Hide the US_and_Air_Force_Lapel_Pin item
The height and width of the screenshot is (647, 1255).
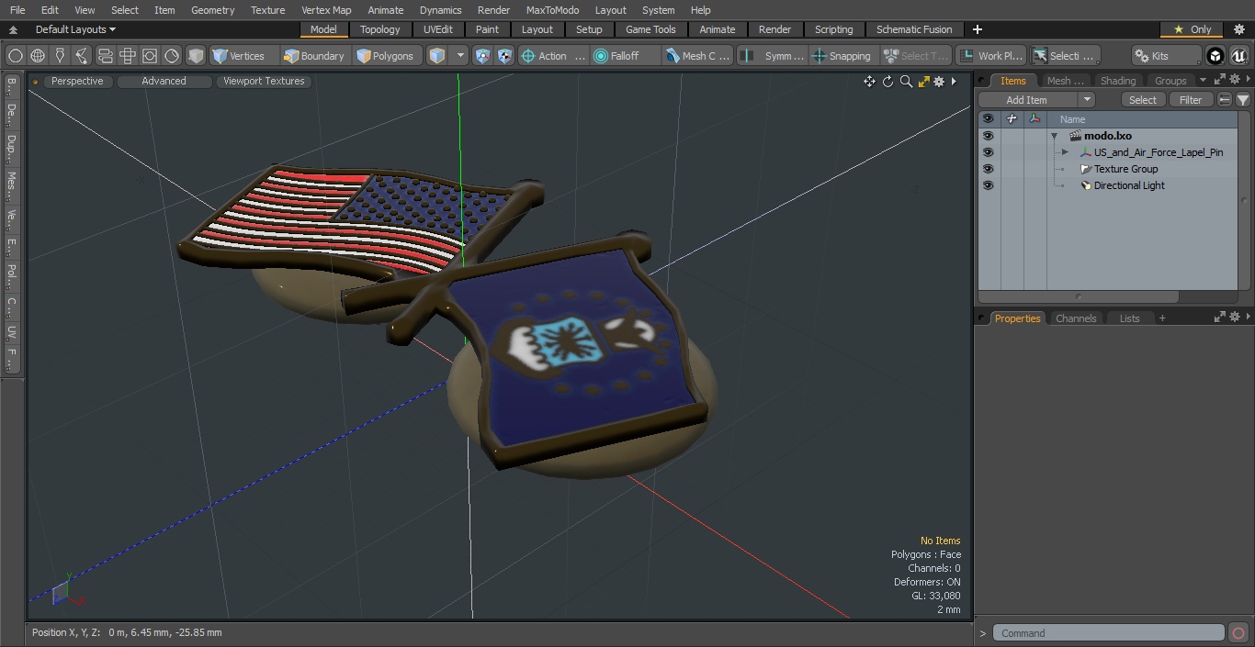[988, 152]
